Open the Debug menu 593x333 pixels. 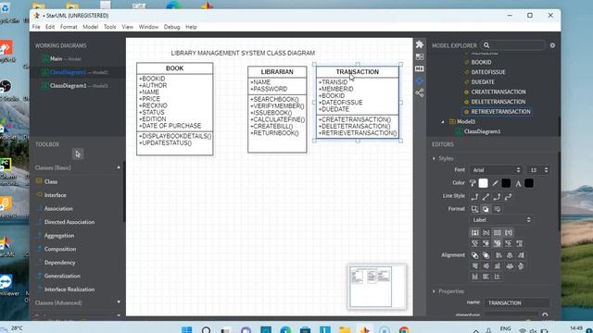coord(171,27)
